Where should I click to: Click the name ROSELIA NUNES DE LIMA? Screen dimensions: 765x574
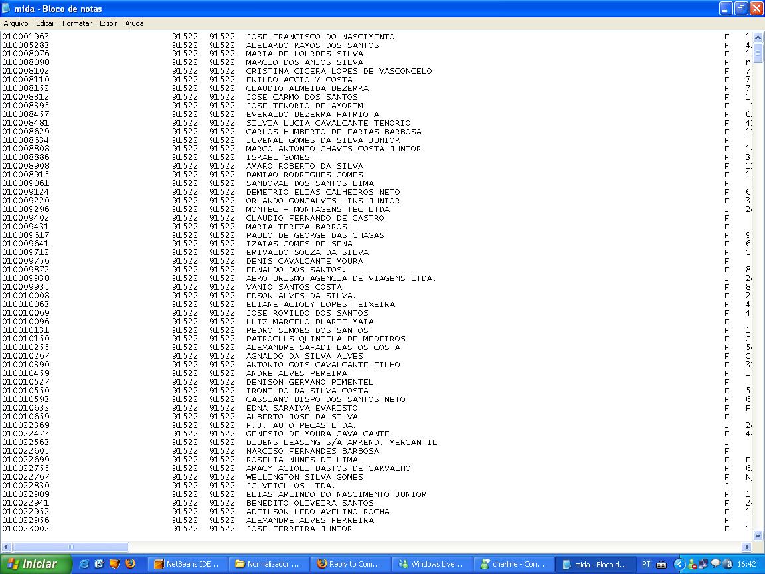click(x=302, y=460)
